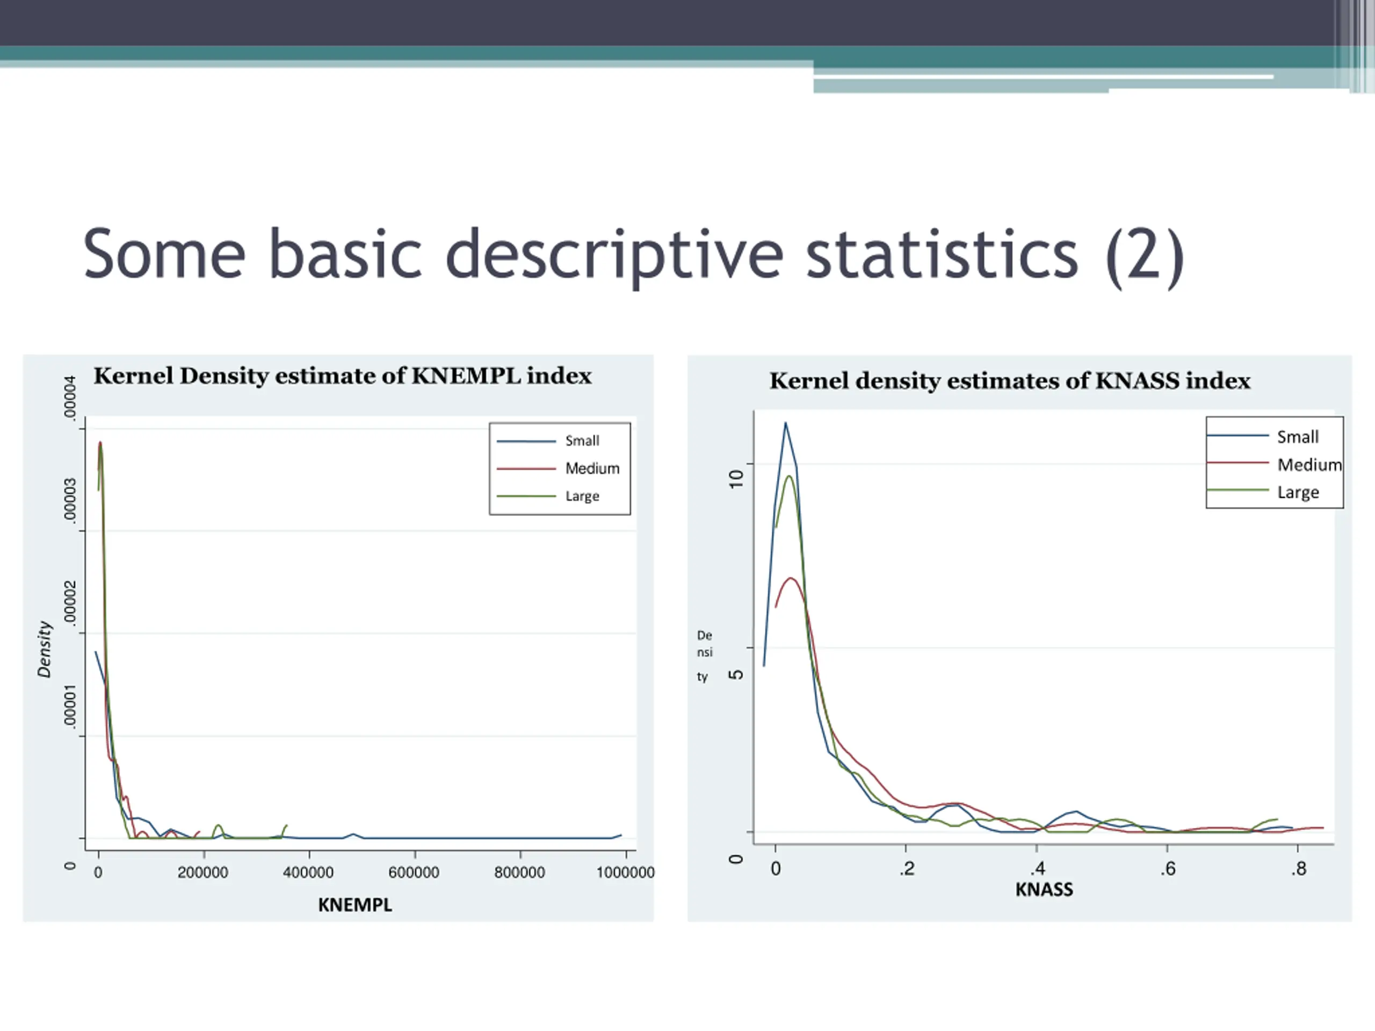Screen dimensions: 1375x1031
Task: Click the '.2' tick on KNASS axis
Action: point(907,869)
